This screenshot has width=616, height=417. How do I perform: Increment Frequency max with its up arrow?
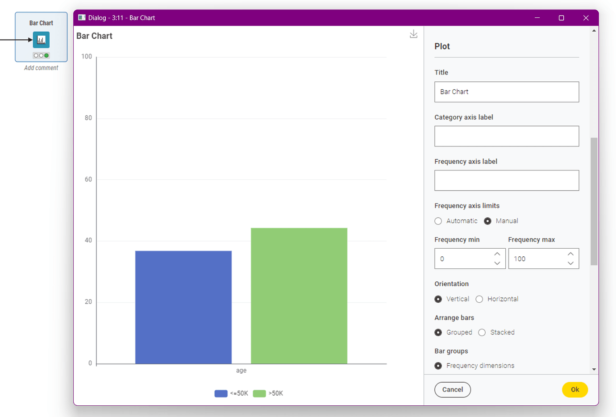click(x=570, y=253)
